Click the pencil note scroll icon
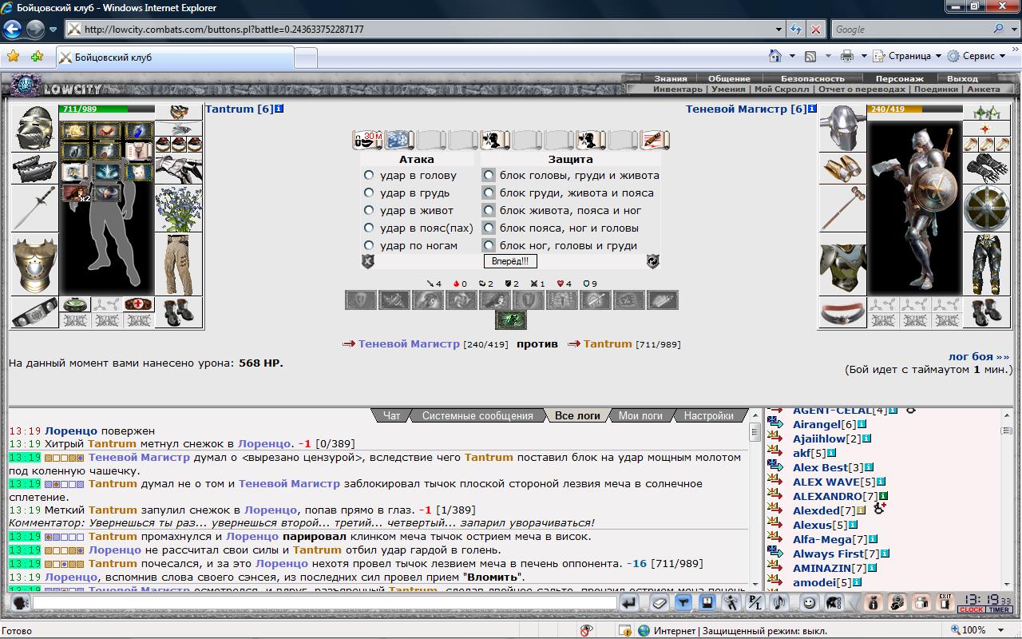This screenshot has height=639, width=1022. [x=655, y=140]
